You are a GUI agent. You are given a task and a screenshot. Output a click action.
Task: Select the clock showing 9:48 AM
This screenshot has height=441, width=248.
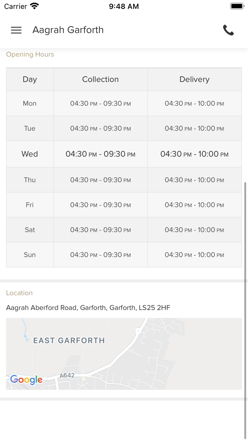pyautogui.click(x=124, y=6)
